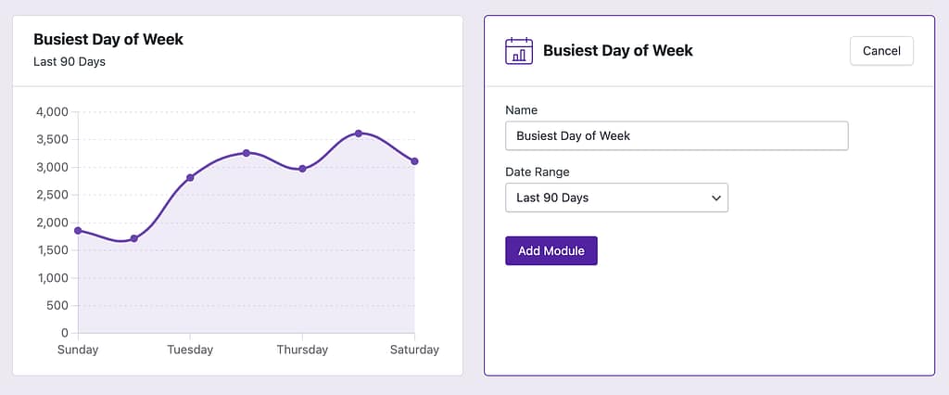Click the Tuesday data point on chart

190,177
